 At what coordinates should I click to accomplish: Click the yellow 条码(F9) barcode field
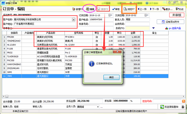pos(137,28)
